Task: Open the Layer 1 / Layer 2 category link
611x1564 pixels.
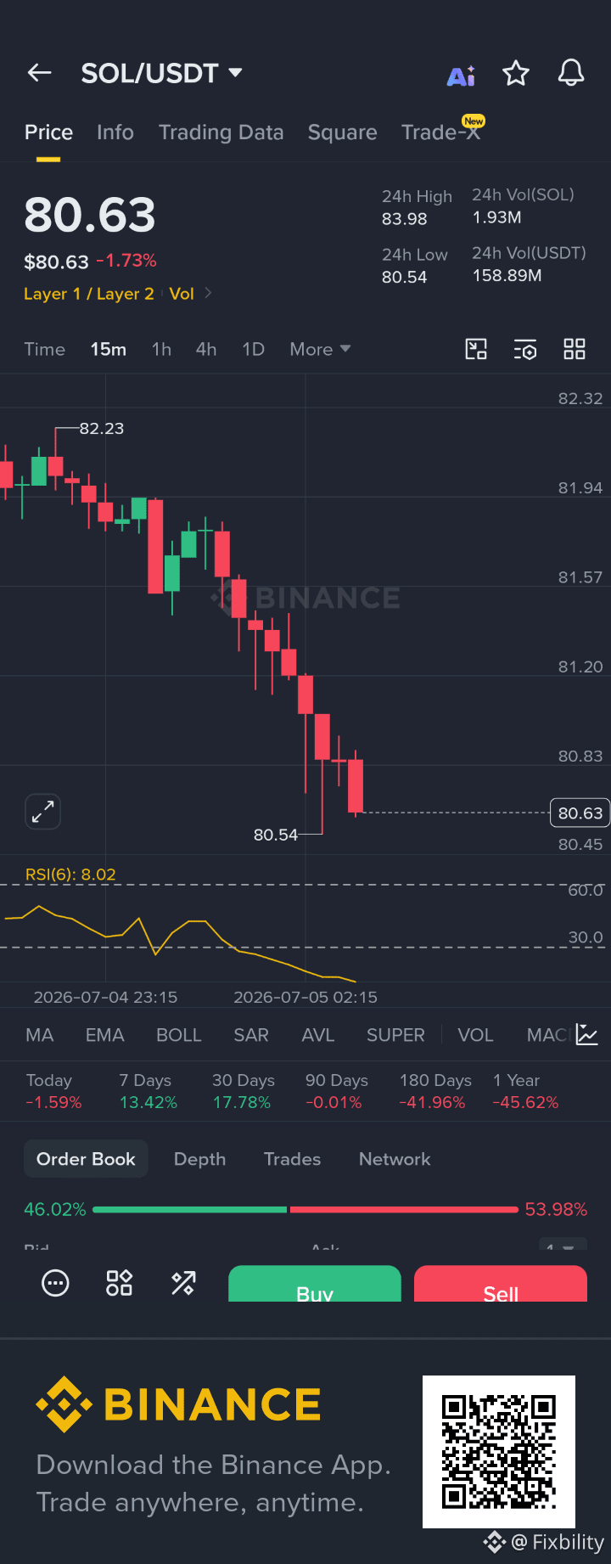Action: 89,294
